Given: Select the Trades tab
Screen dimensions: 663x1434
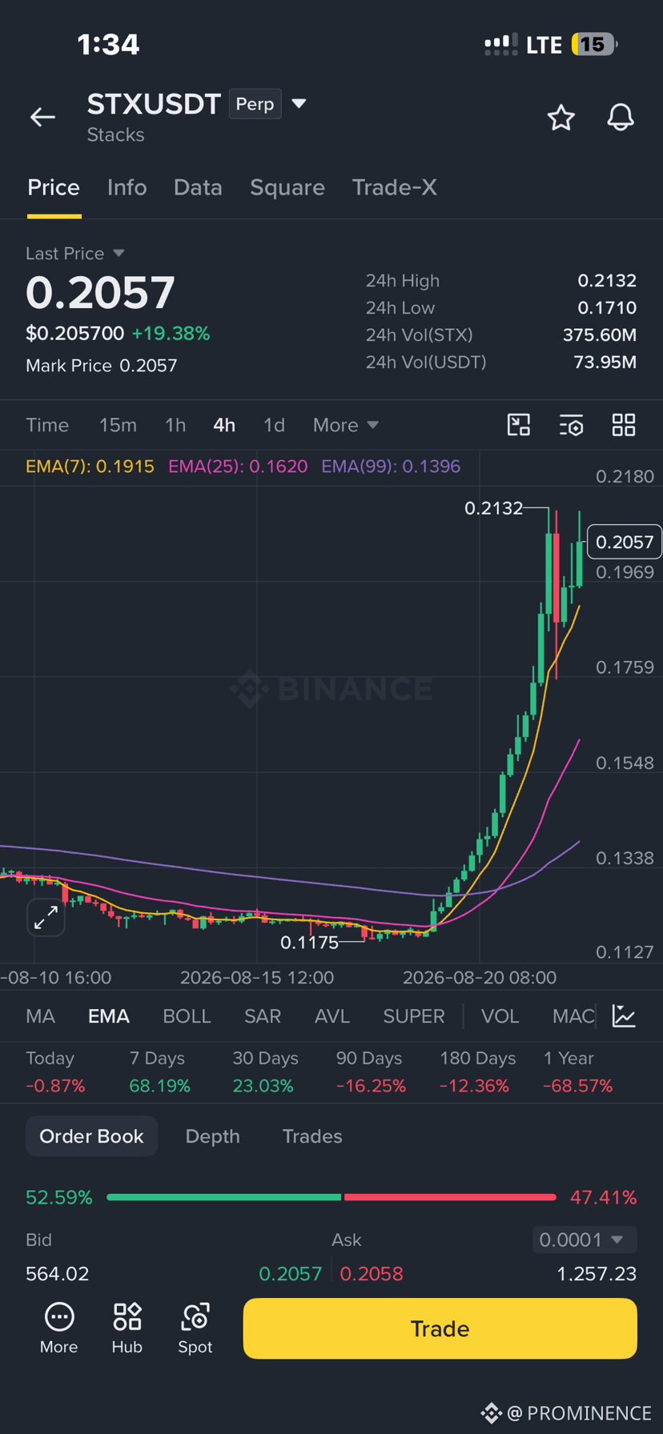Looking at the screenshot, I should (x=312, y=1136).
